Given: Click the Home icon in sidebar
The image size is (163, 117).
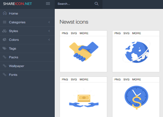Looking at the screenshot, I should click(5, 13).
